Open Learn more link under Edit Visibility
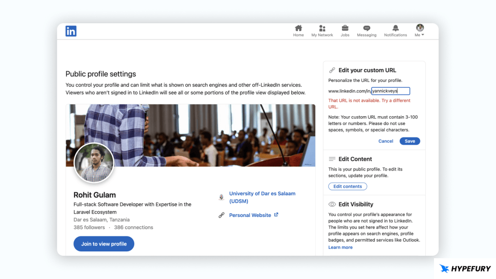 coord(340,248)
